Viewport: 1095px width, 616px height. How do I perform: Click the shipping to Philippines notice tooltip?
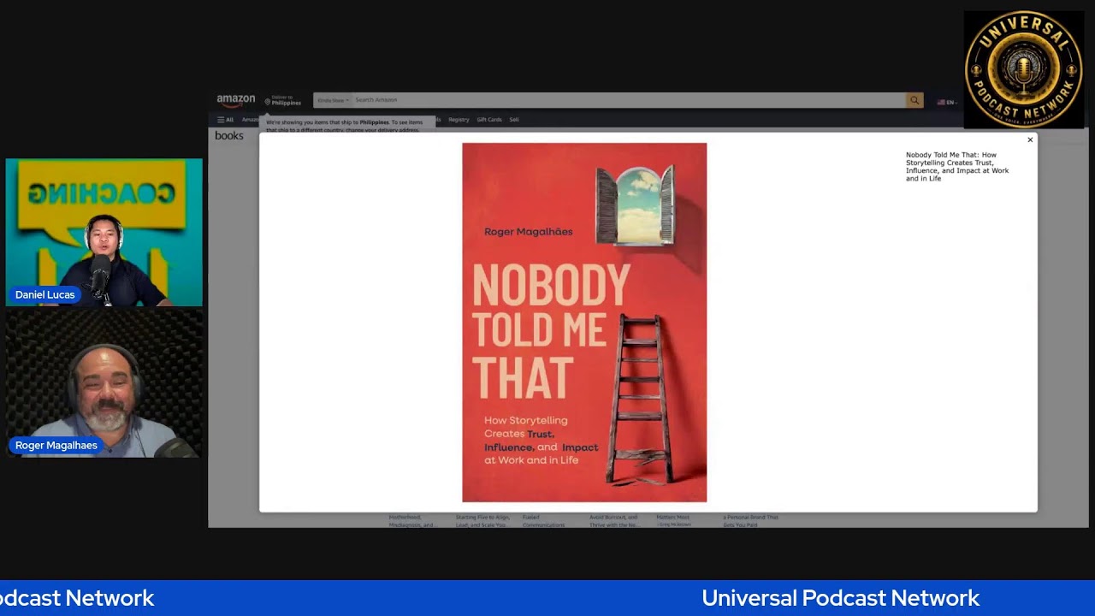[347, 126]
